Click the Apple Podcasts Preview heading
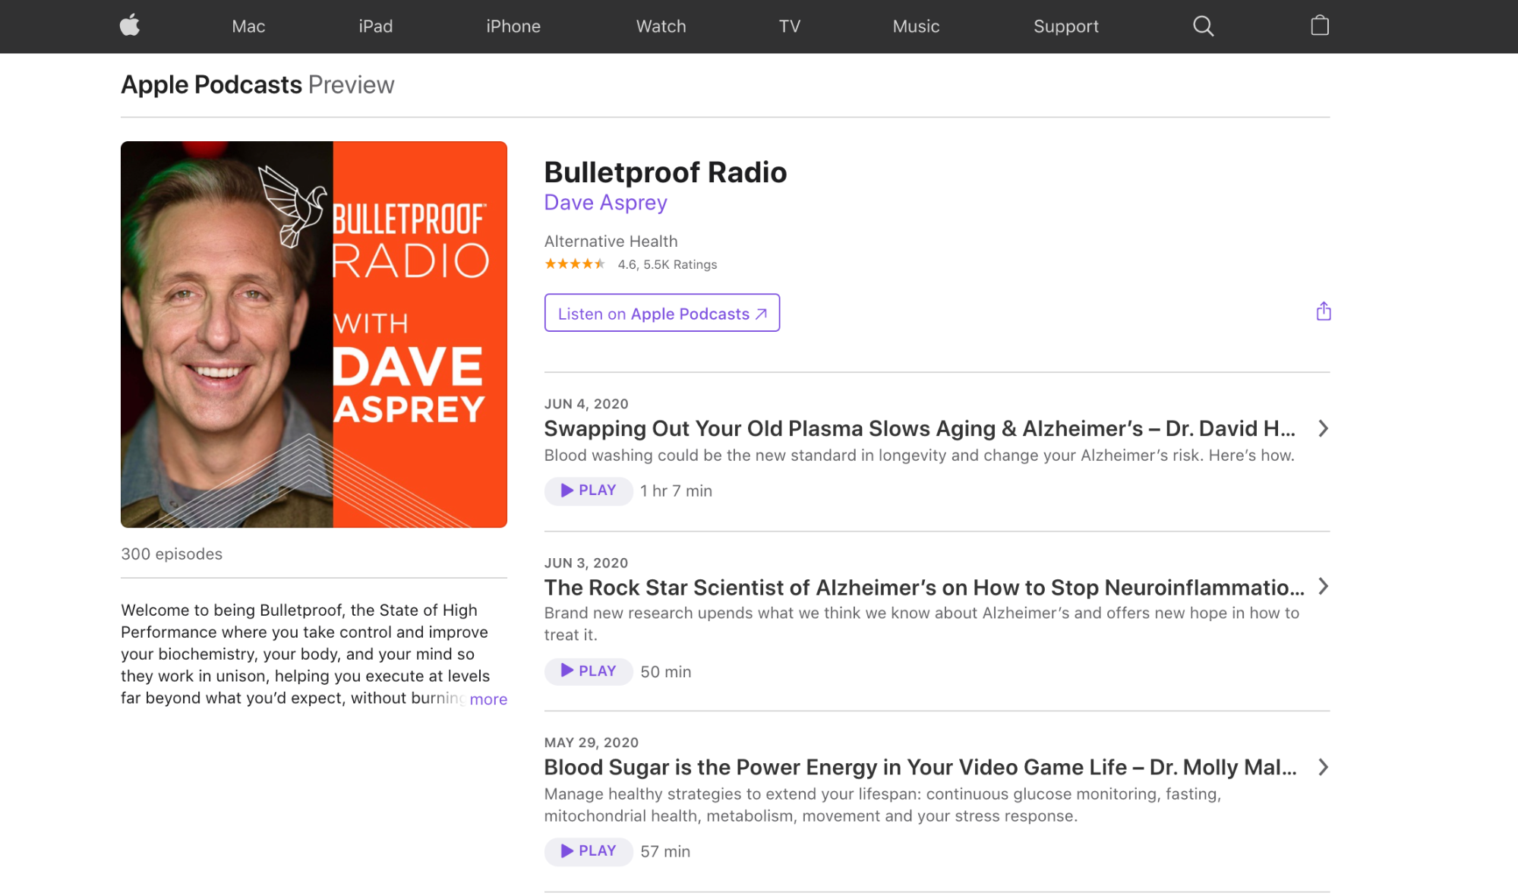This screenshot has height=896, width=1518. [257, 84]
